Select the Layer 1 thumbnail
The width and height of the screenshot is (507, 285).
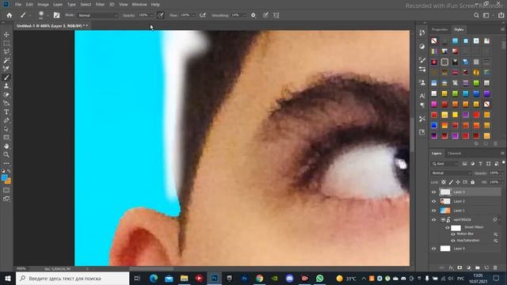[x=445, y=211]
